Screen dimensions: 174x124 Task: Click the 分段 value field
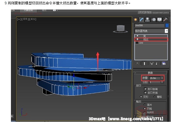pyautogui.click(x=155, y=82)
